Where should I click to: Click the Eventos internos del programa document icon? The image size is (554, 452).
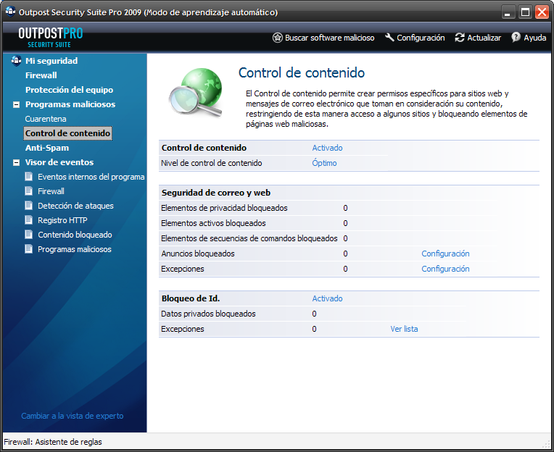click(28, 177)
